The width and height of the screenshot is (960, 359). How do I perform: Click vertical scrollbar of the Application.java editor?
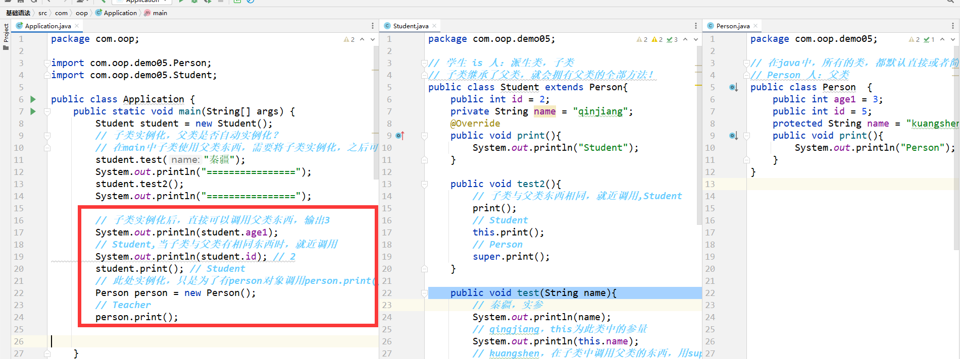tap(376, 112)
